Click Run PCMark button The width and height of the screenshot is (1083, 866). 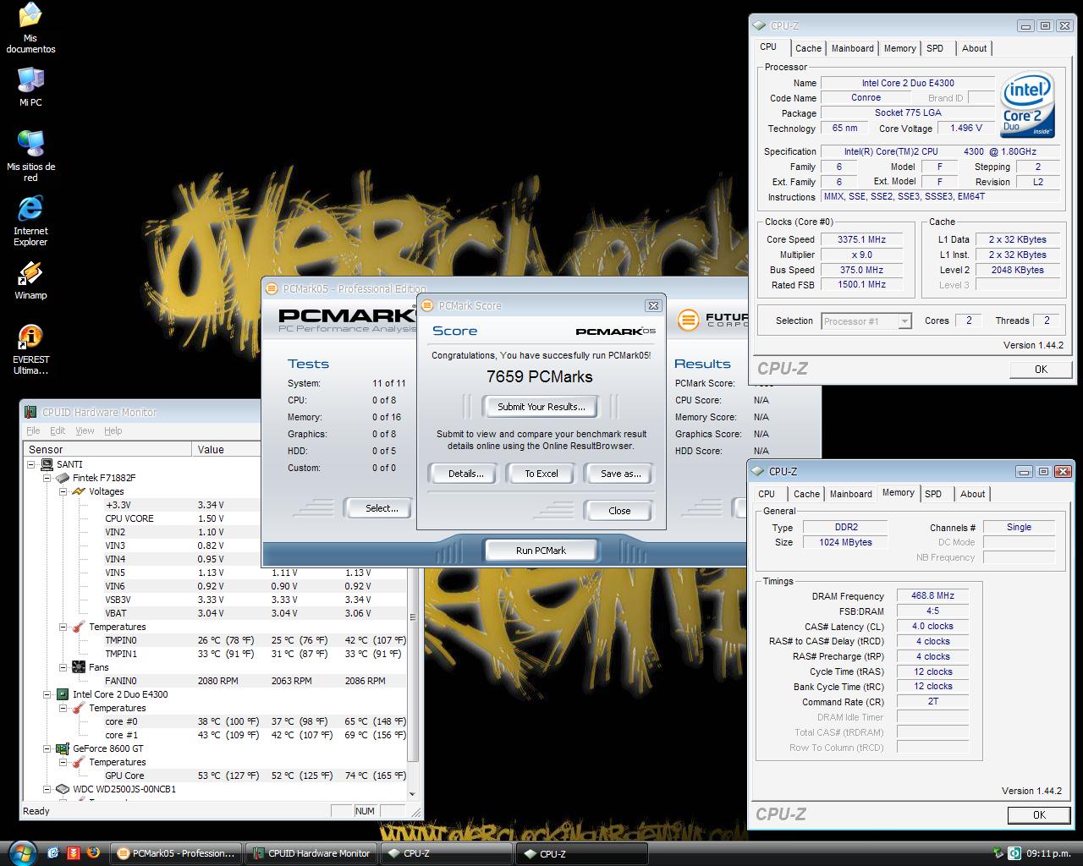(x=541, y=551)
